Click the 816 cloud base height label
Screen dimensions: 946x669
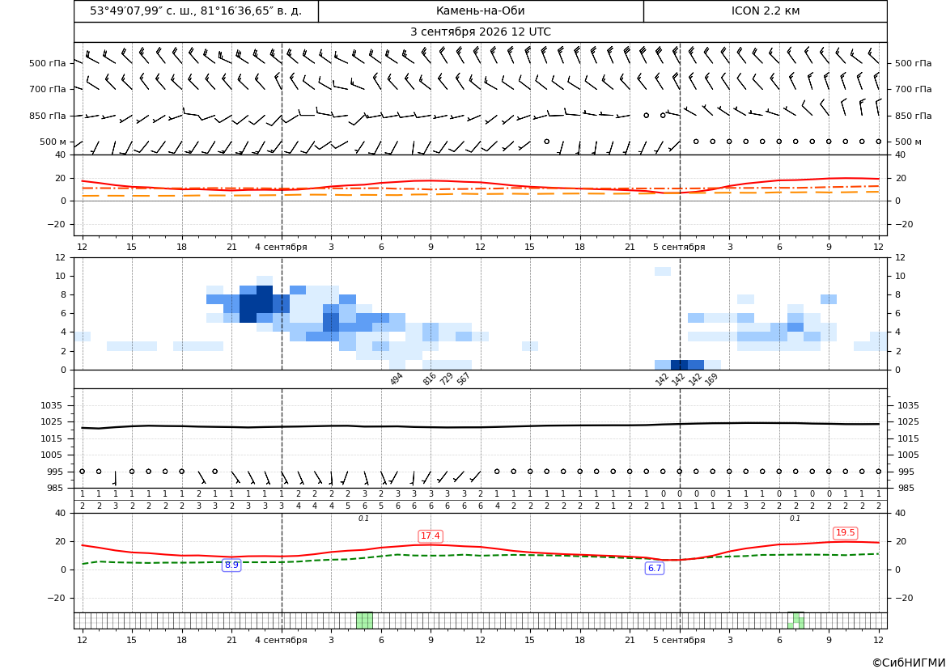(x=430, y=379)
